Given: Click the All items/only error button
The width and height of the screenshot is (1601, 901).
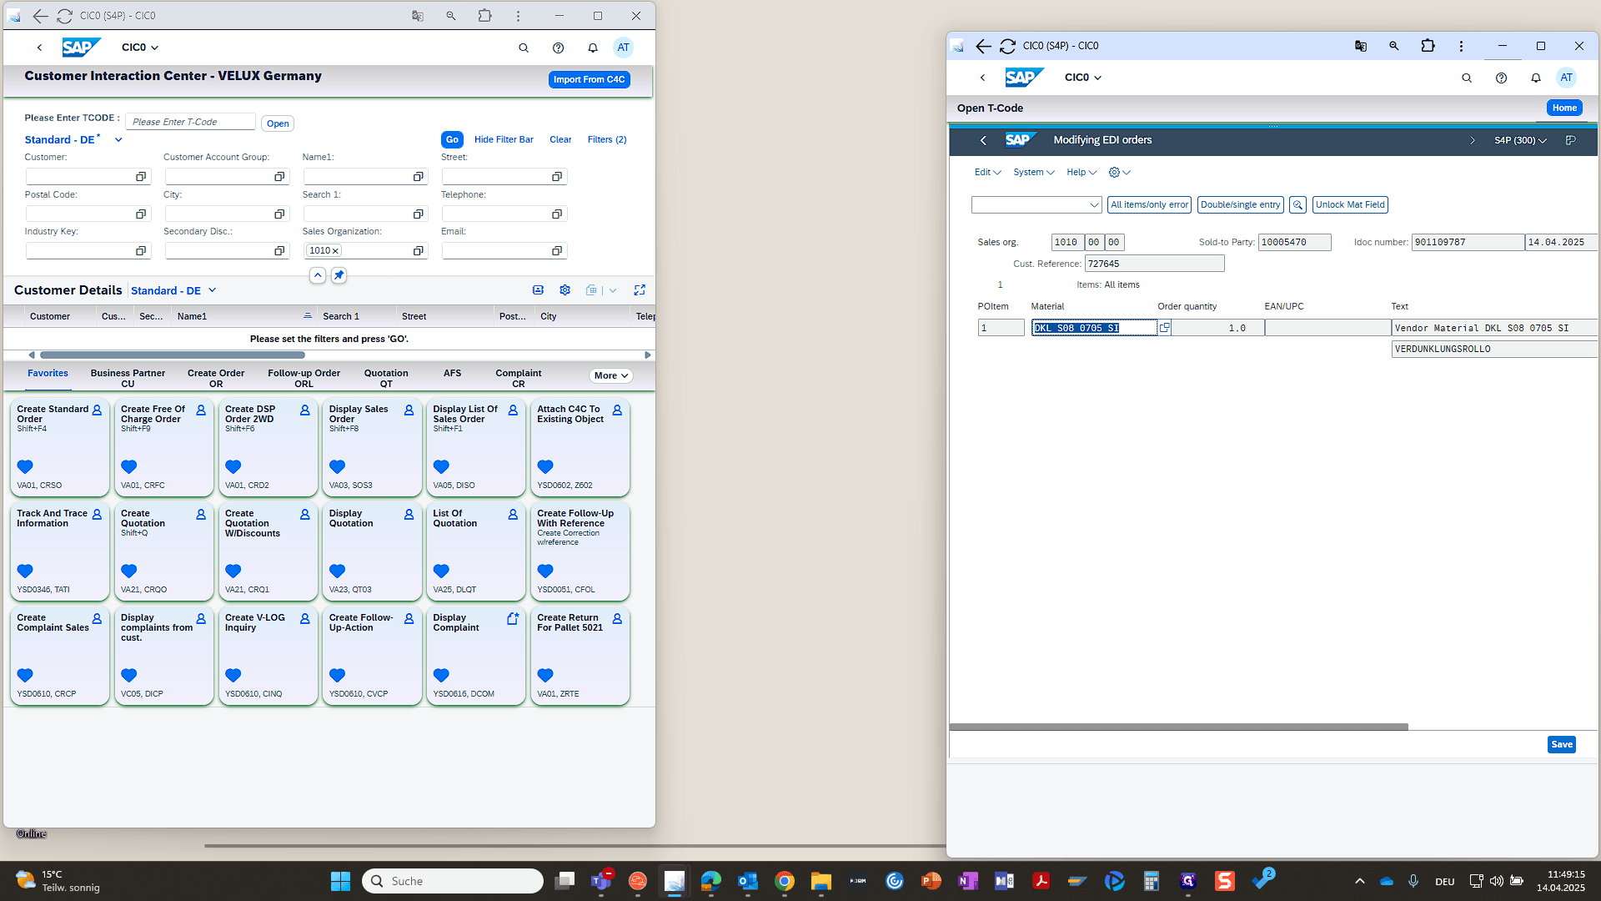Looking at the screenshot, I should point(1149,205).
